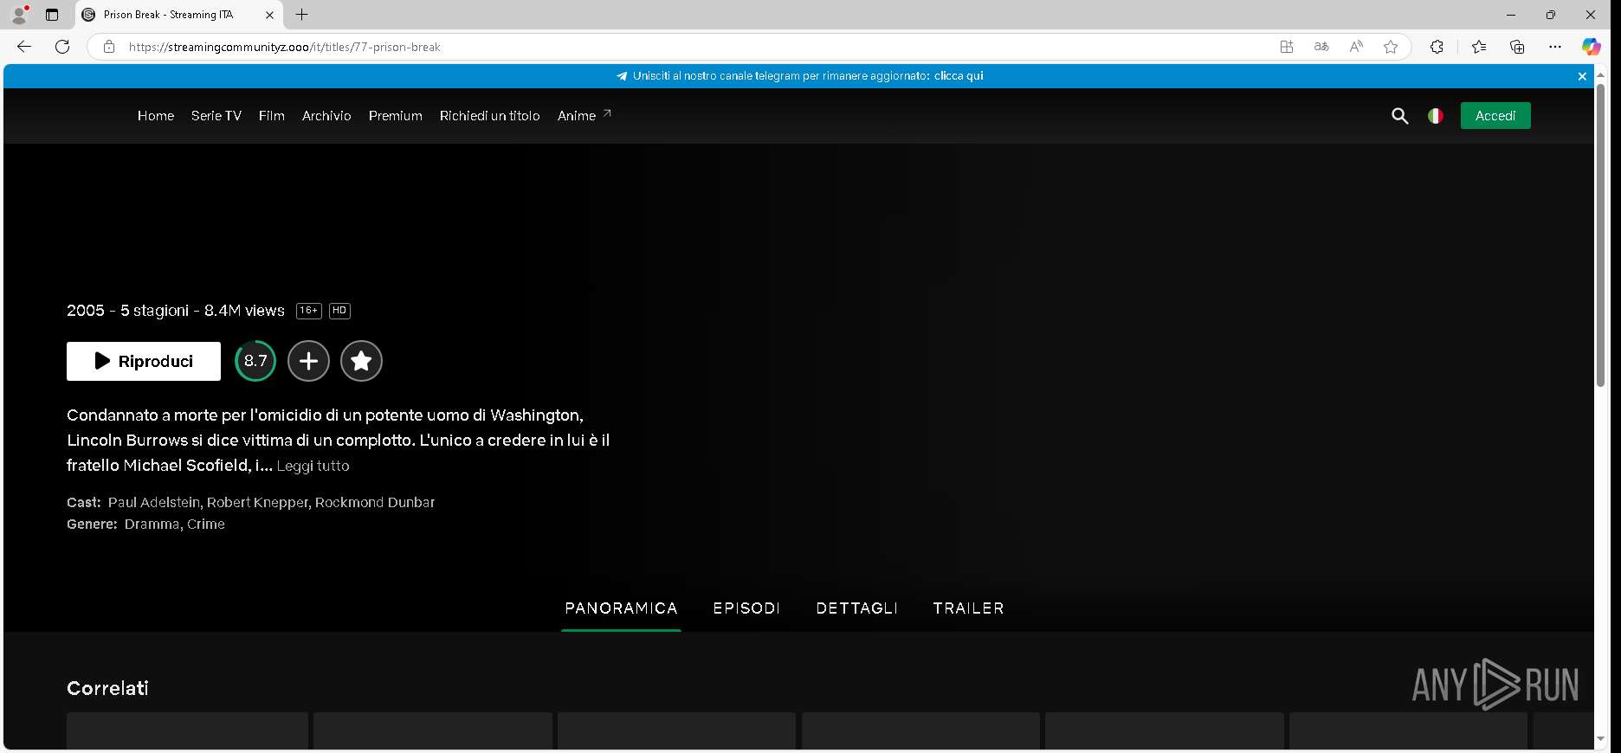1621x753 pixels.
Task: Click the browser back arrow
Action: [24, 47]
